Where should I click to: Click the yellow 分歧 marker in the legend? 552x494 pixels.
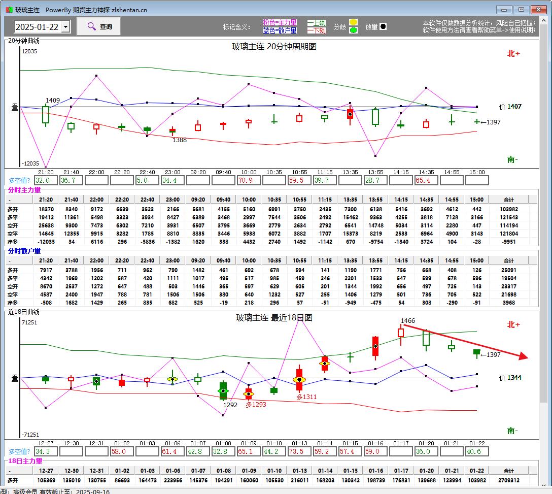353,22
